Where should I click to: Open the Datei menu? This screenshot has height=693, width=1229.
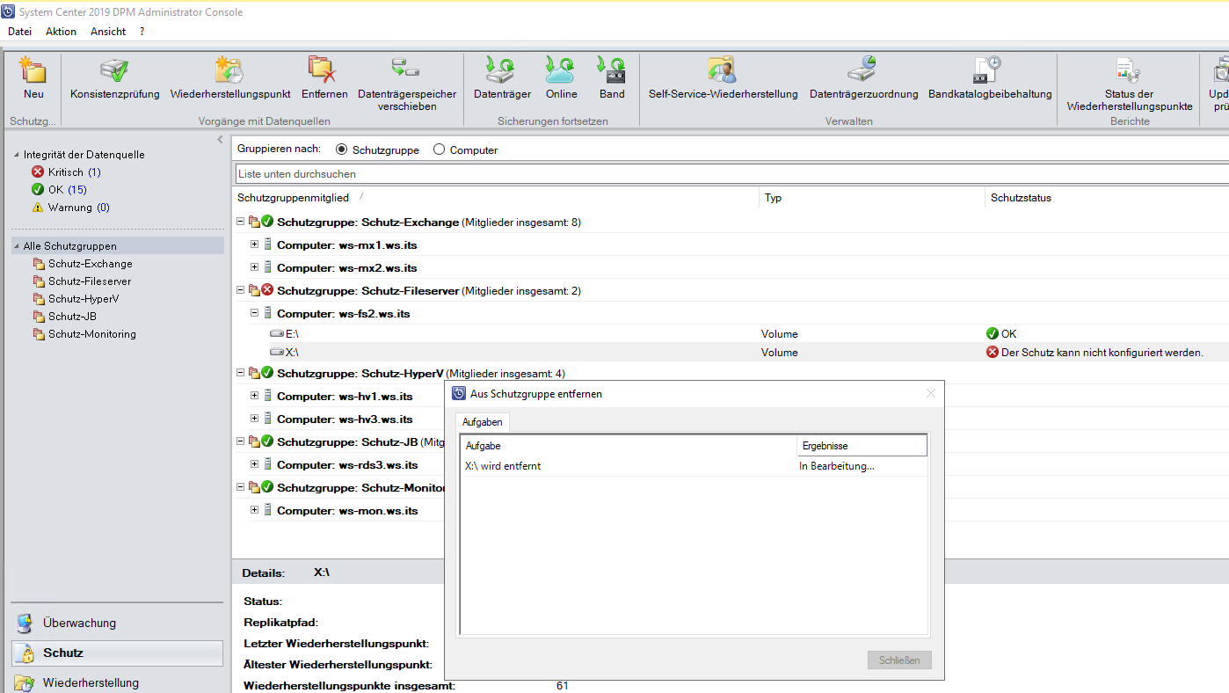coord(19,32)
